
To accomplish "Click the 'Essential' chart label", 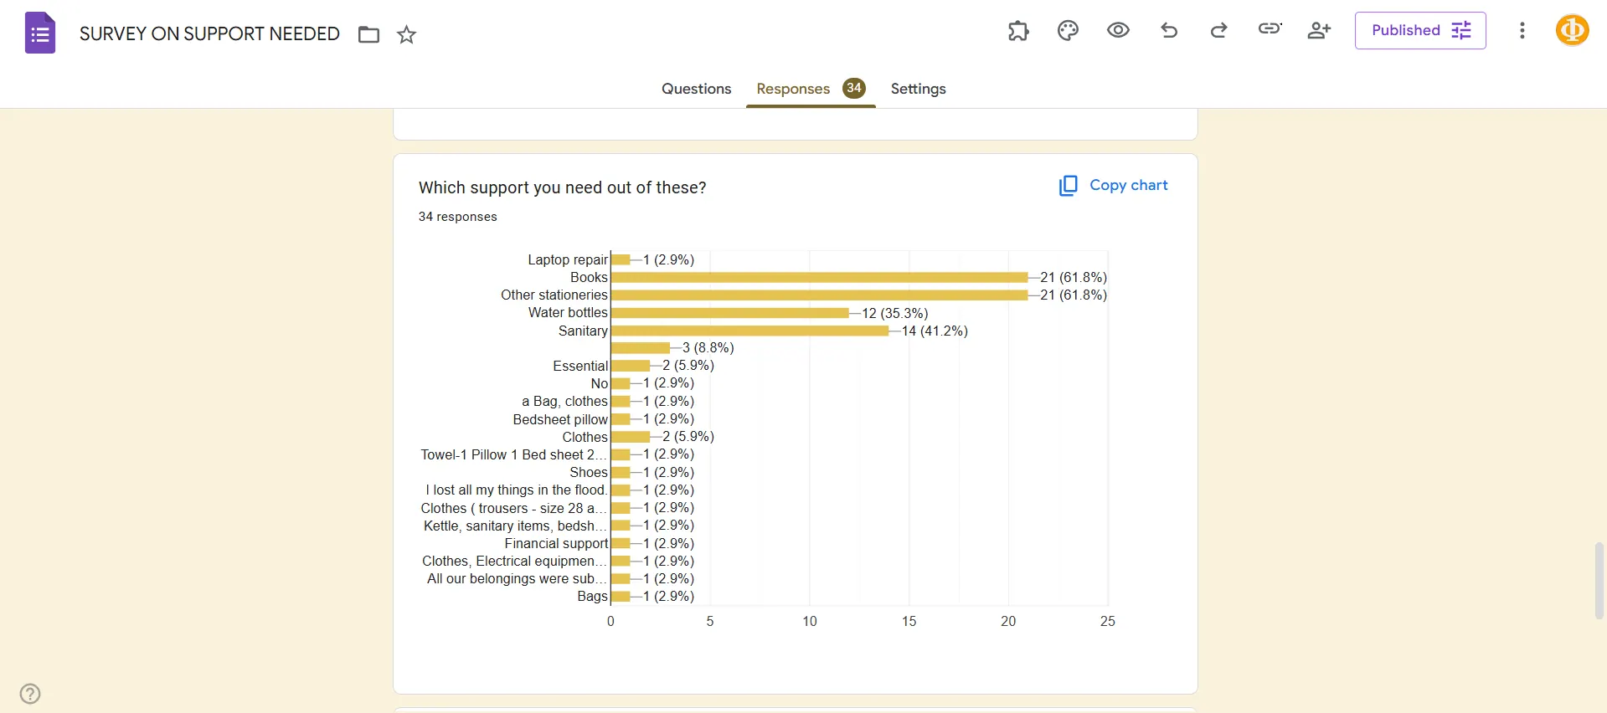I will pyautogui.click(x=580, y=367).
